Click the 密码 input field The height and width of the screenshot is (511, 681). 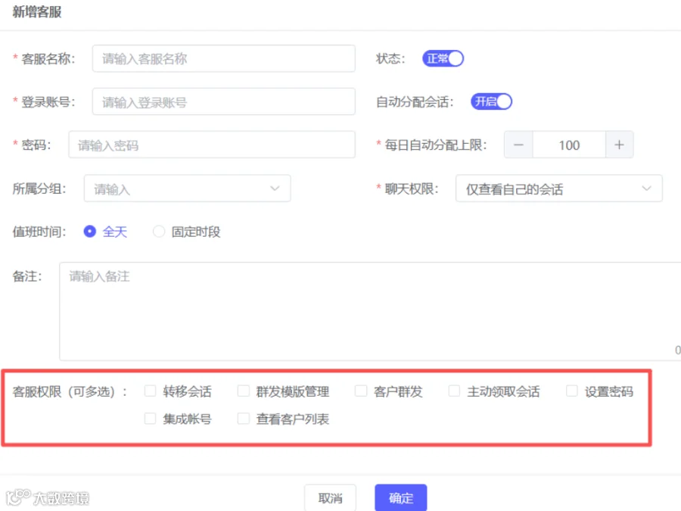(x=212, y=145)
